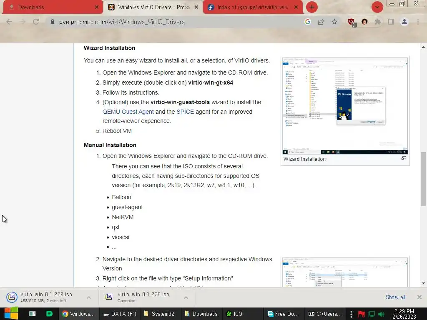
Task: Open the network tray icon
Action: (x=372, y=314)
